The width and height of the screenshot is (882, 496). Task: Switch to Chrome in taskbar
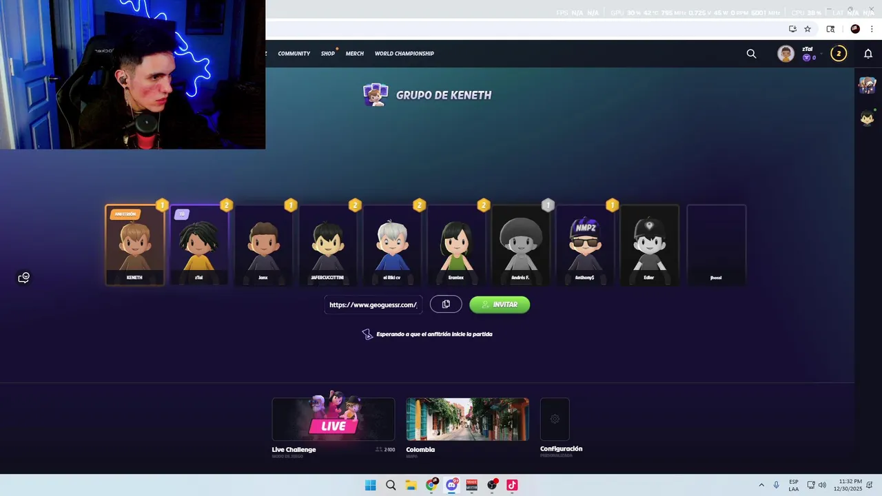tap(431, 485)
